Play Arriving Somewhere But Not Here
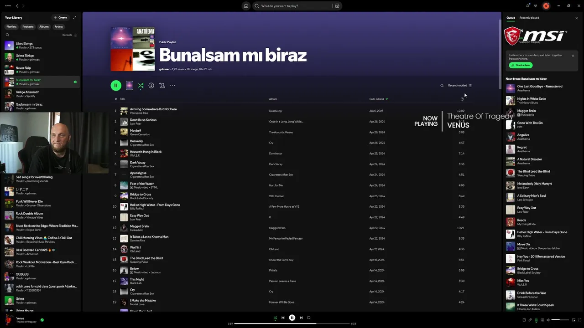 (153, 109)
